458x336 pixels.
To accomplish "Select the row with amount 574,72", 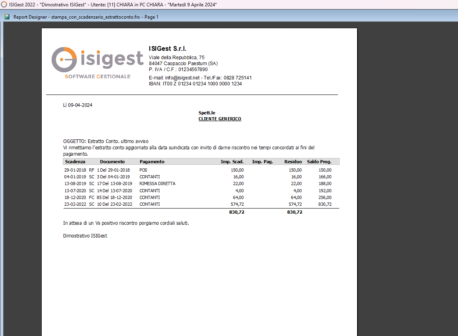I will point(159,204).
